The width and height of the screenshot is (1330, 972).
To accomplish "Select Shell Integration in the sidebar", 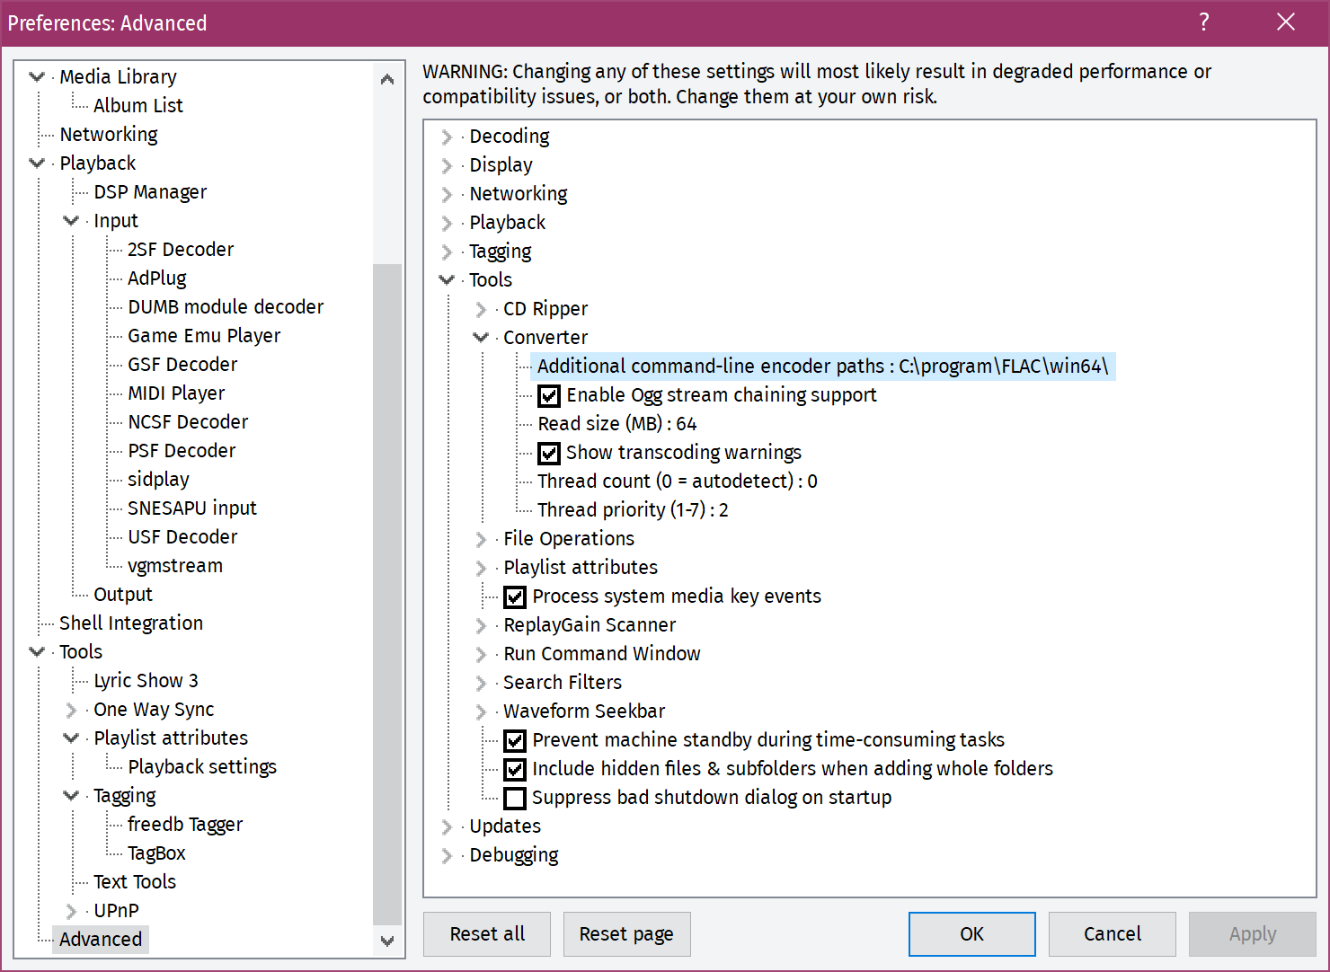I will (130, 623).
